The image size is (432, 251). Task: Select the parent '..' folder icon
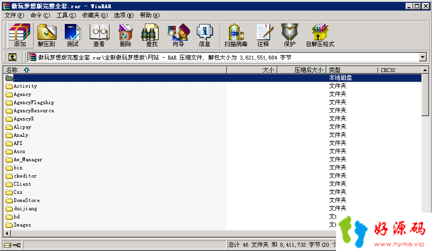coord(10,78)
